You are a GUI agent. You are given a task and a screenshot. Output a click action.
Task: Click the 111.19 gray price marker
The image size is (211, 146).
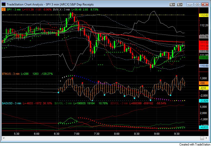point(204,51)
